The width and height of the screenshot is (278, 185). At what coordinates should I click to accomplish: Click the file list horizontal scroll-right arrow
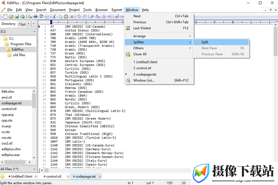click(x=30, y=162)
